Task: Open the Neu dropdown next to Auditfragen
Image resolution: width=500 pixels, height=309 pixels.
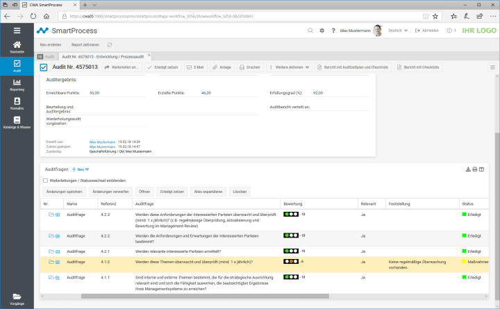Action: click(x=81, y=169)
